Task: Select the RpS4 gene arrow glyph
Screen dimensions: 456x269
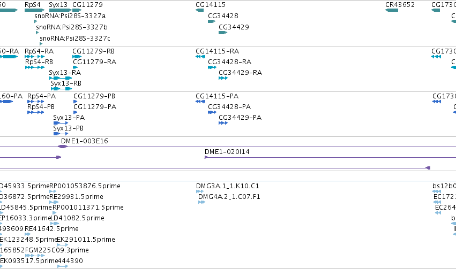Action: [x=35, y=10]
